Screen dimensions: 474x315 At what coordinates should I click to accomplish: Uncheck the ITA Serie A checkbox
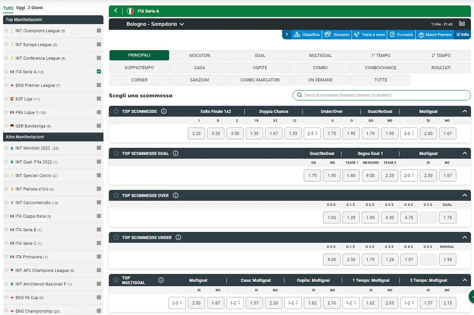pos(99,72)
